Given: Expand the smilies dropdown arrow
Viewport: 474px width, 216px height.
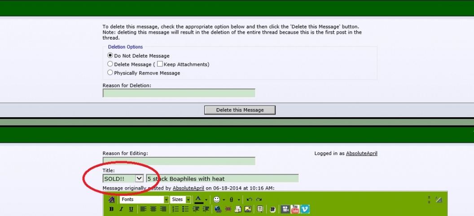Looking at the screenshot, I should click(224, 200).
